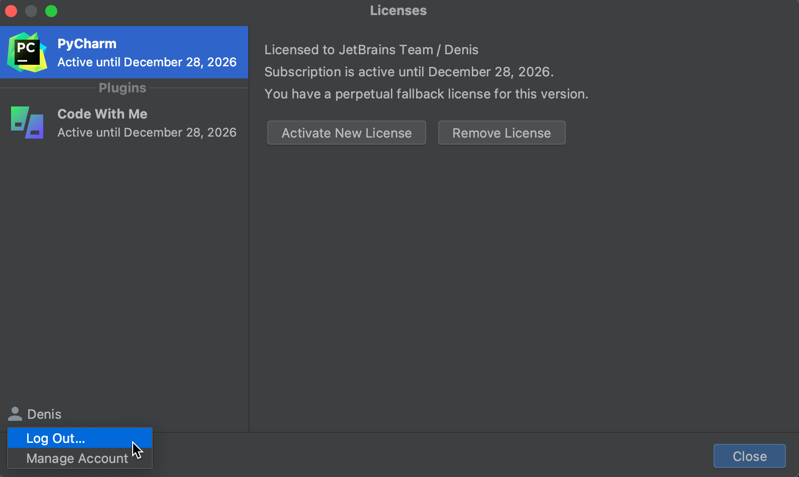Click the subscription active until text
Image resolution: width=799 pixels, height=477 pixels.
tap(409, 71)
